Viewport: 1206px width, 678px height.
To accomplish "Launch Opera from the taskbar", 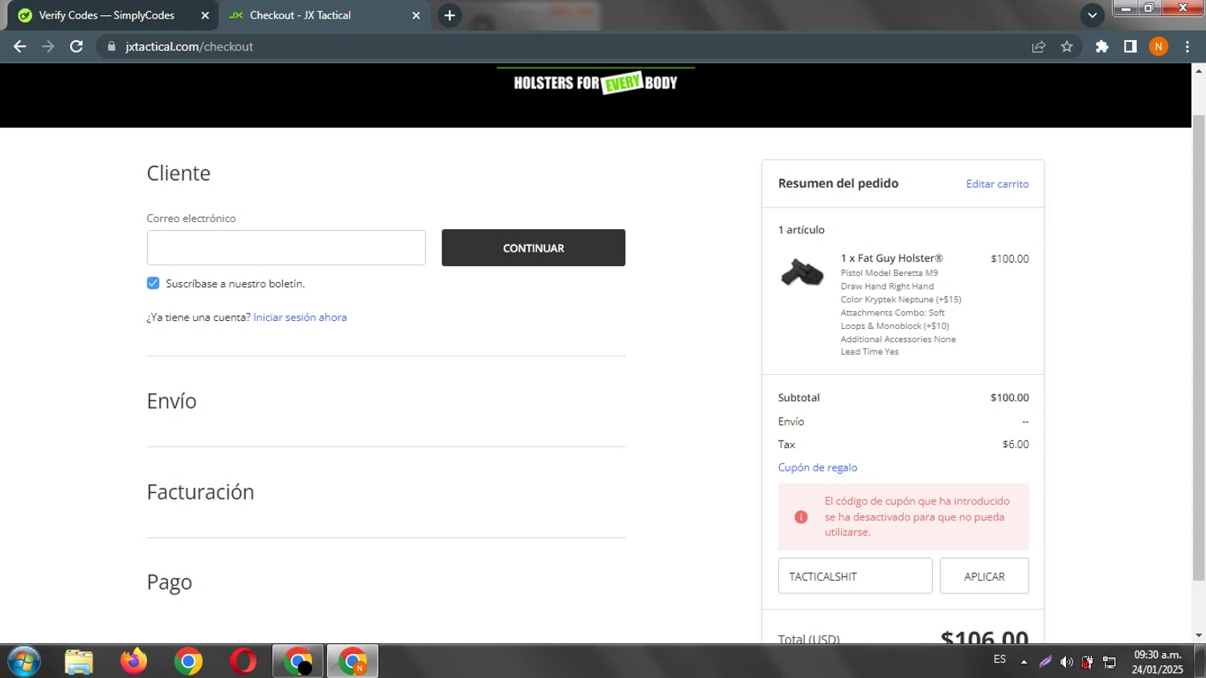I will (243, 661).
